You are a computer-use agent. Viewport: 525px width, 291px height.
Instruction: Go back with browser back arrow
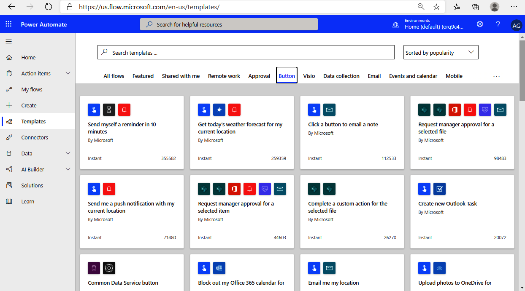[11, 7]
